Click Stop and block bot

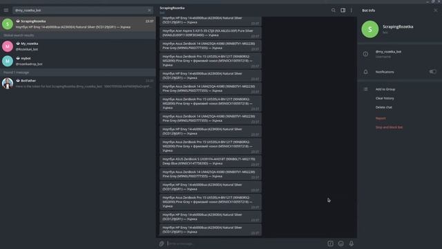point(389,127)
